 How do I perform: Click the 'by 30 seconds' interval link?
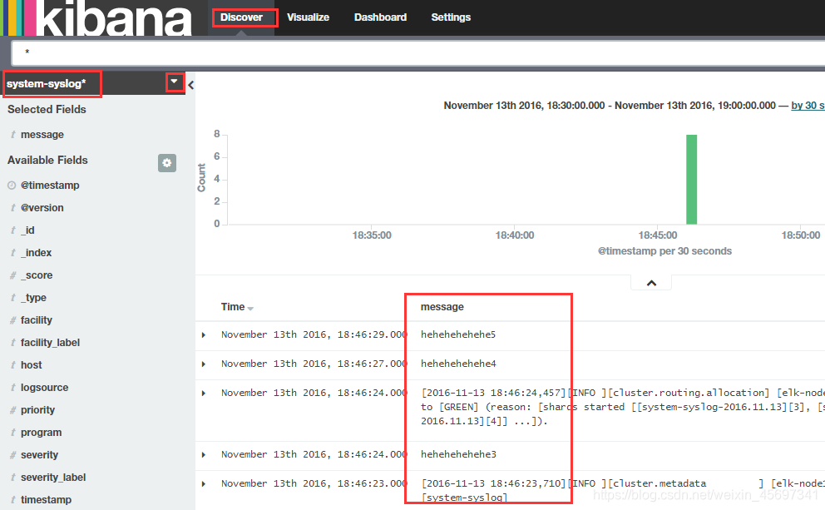(808, 106)
